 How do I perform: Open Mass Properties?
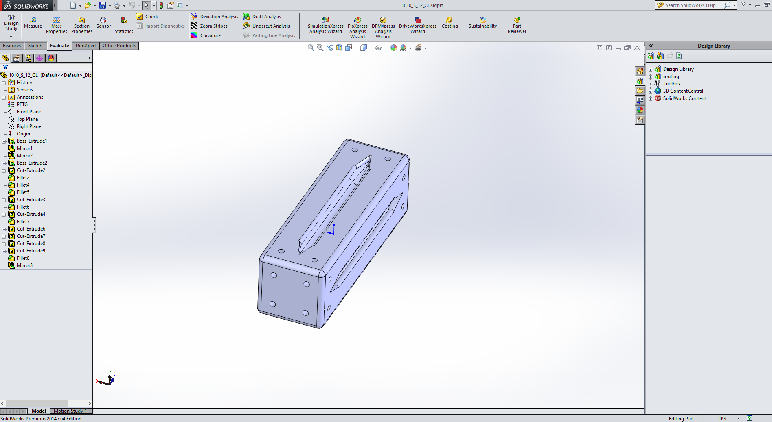[56, 25]
